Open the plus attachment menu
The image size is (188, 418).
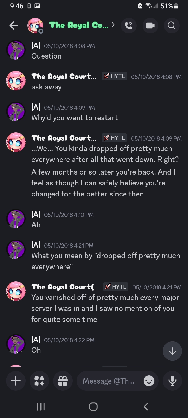point(16,381)
